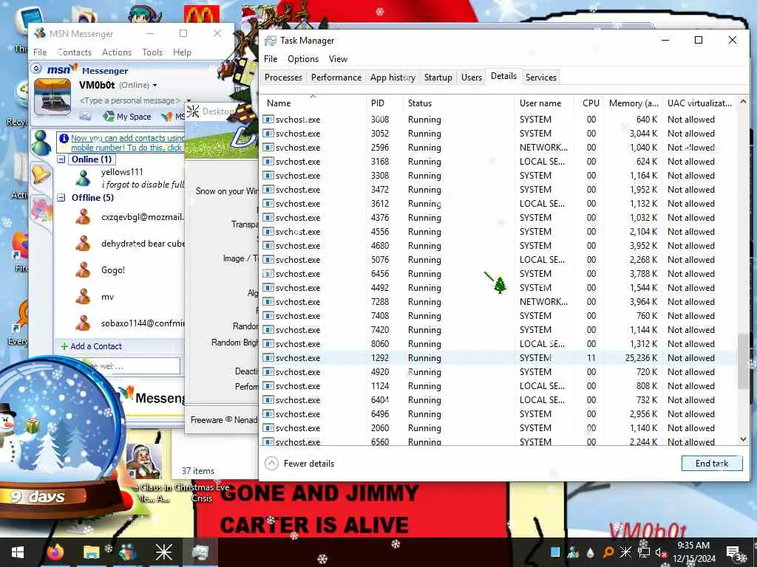The height and width of the screenshot is (567, 757).
Task: Click Fewer details collapse chevron
Action: pos(272,464)
